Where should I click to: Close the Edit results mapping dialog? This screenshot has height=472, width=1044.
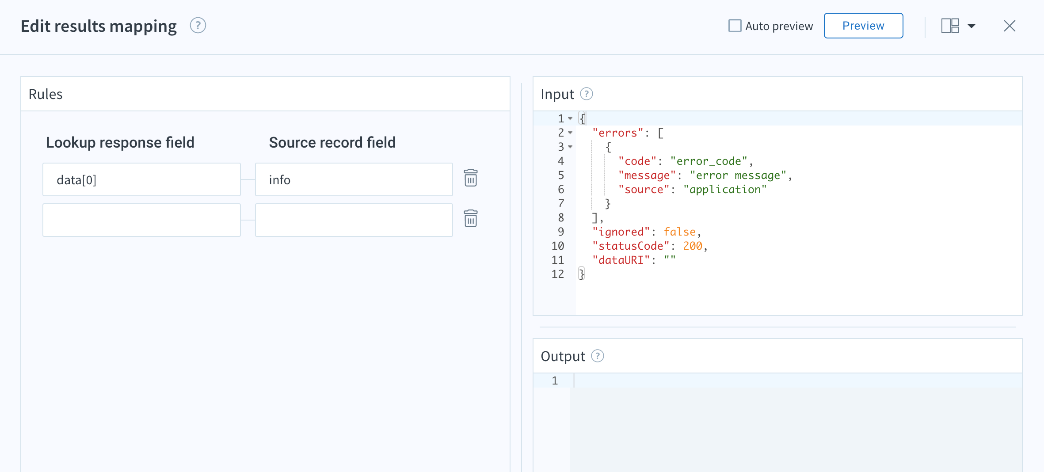pos(1010,26)
